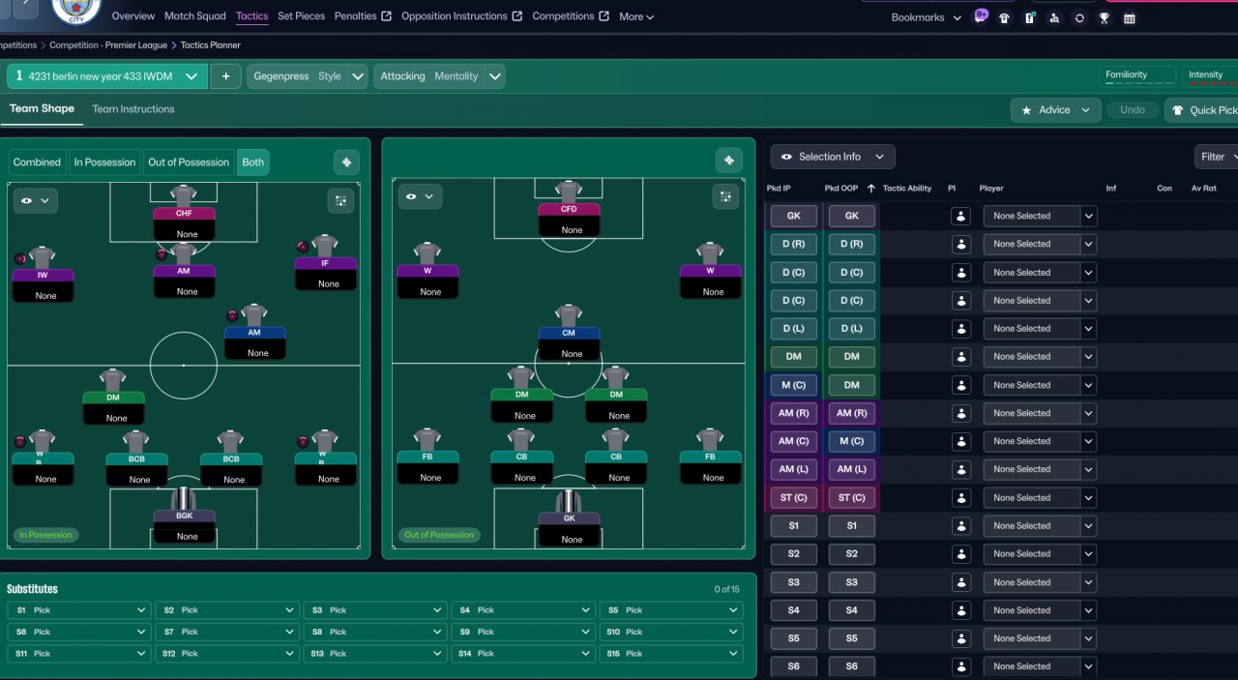Click the diamond icon above out-of-possession pitch

[728, 161]
